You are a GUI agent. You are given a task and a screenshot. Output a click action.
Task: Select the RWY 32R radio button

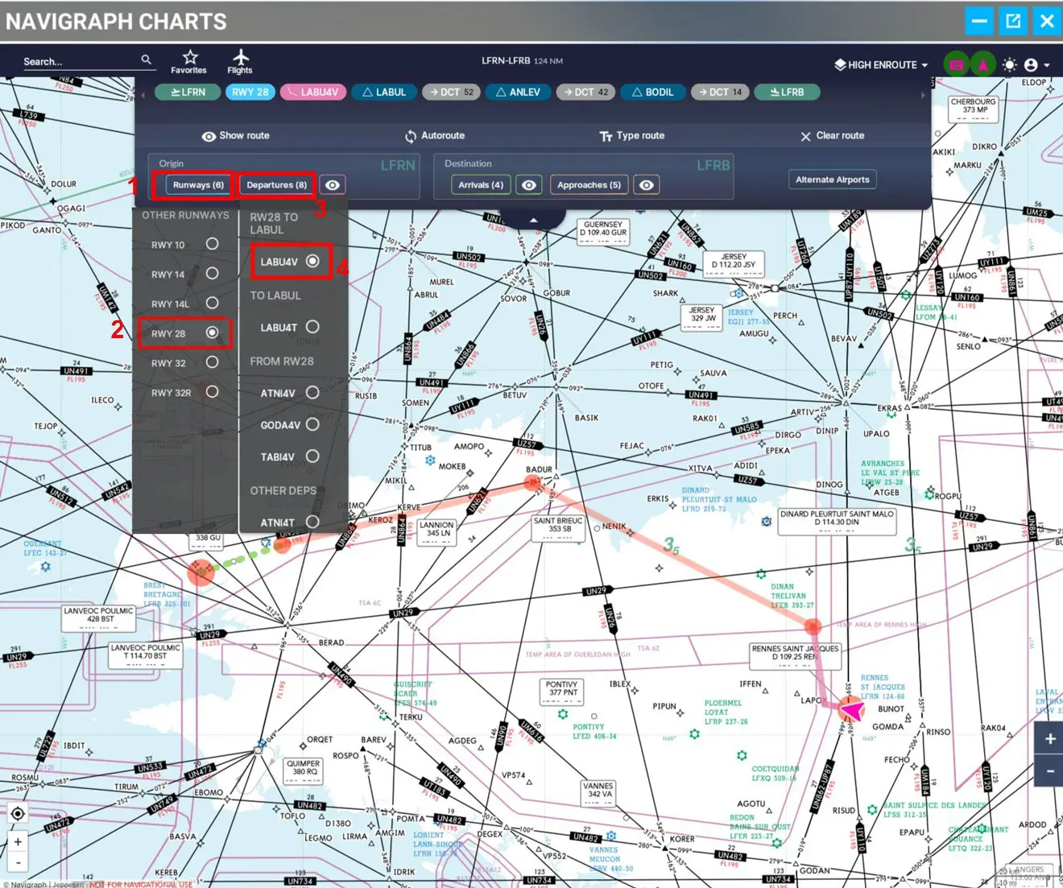click(212, 392)
